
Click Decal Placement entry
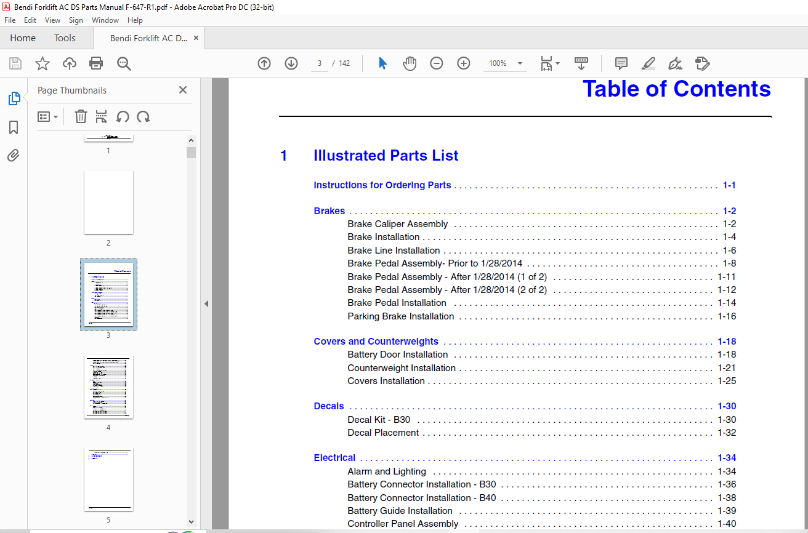(383, 433)
